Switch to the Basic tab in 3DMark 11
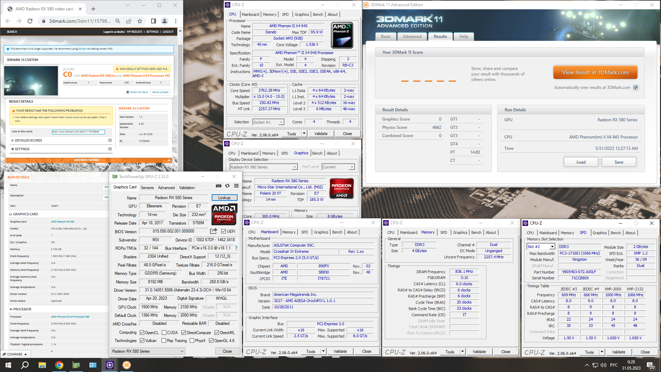The image size is (661, 372). (x=386, y=37)
